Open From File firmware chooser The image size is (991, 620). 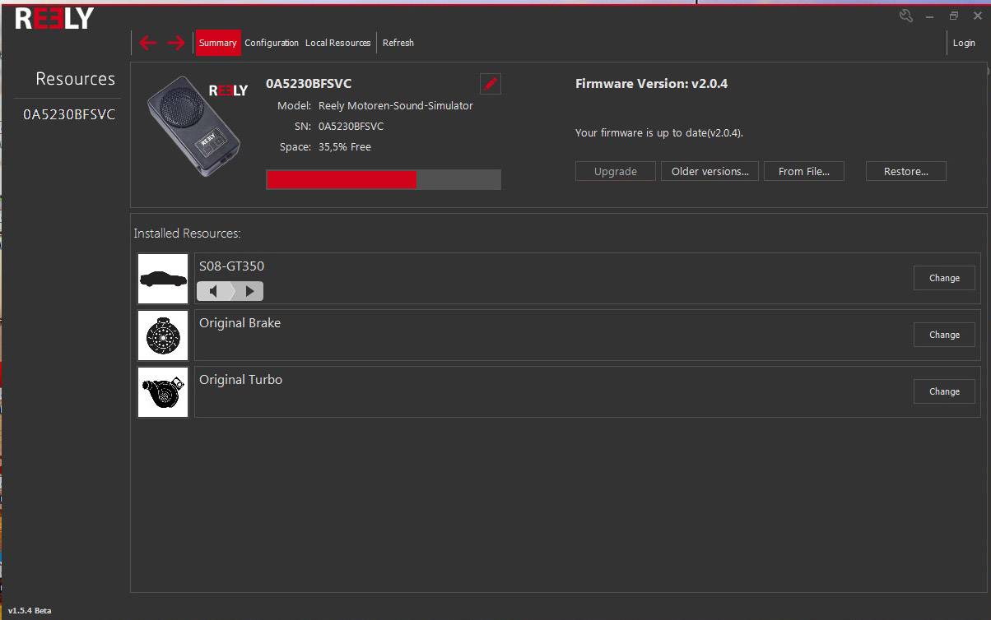pos(803,171)
